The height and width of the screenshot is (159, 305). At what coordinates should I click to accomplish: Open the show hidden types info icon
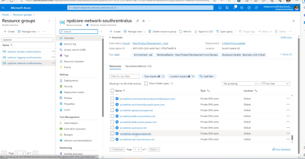coord(172,84)
